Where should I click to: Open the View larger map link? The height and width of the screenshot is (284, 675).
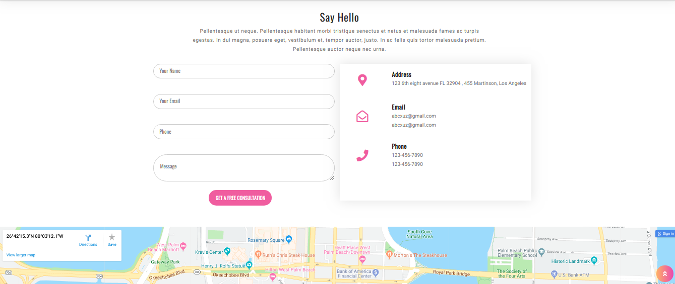coord(21,255)
